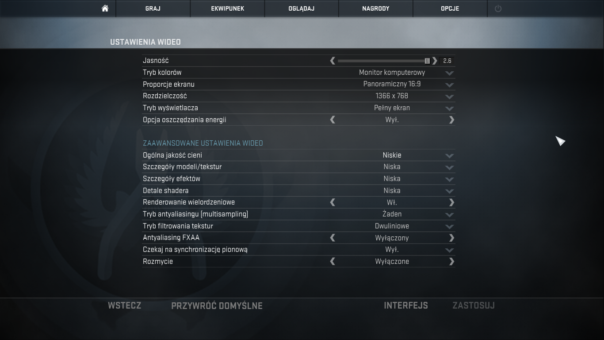Open Czekaj na synchronizację pionową dropdown arrow
Image resolution: width=604 pixels, height=340 pixels.
[449, 250]
